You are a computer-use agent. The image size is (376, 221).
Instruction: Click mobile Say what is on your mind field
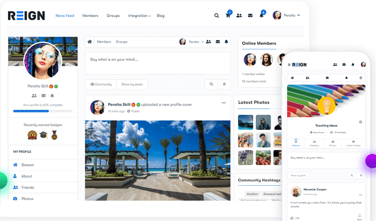(326, 160)
